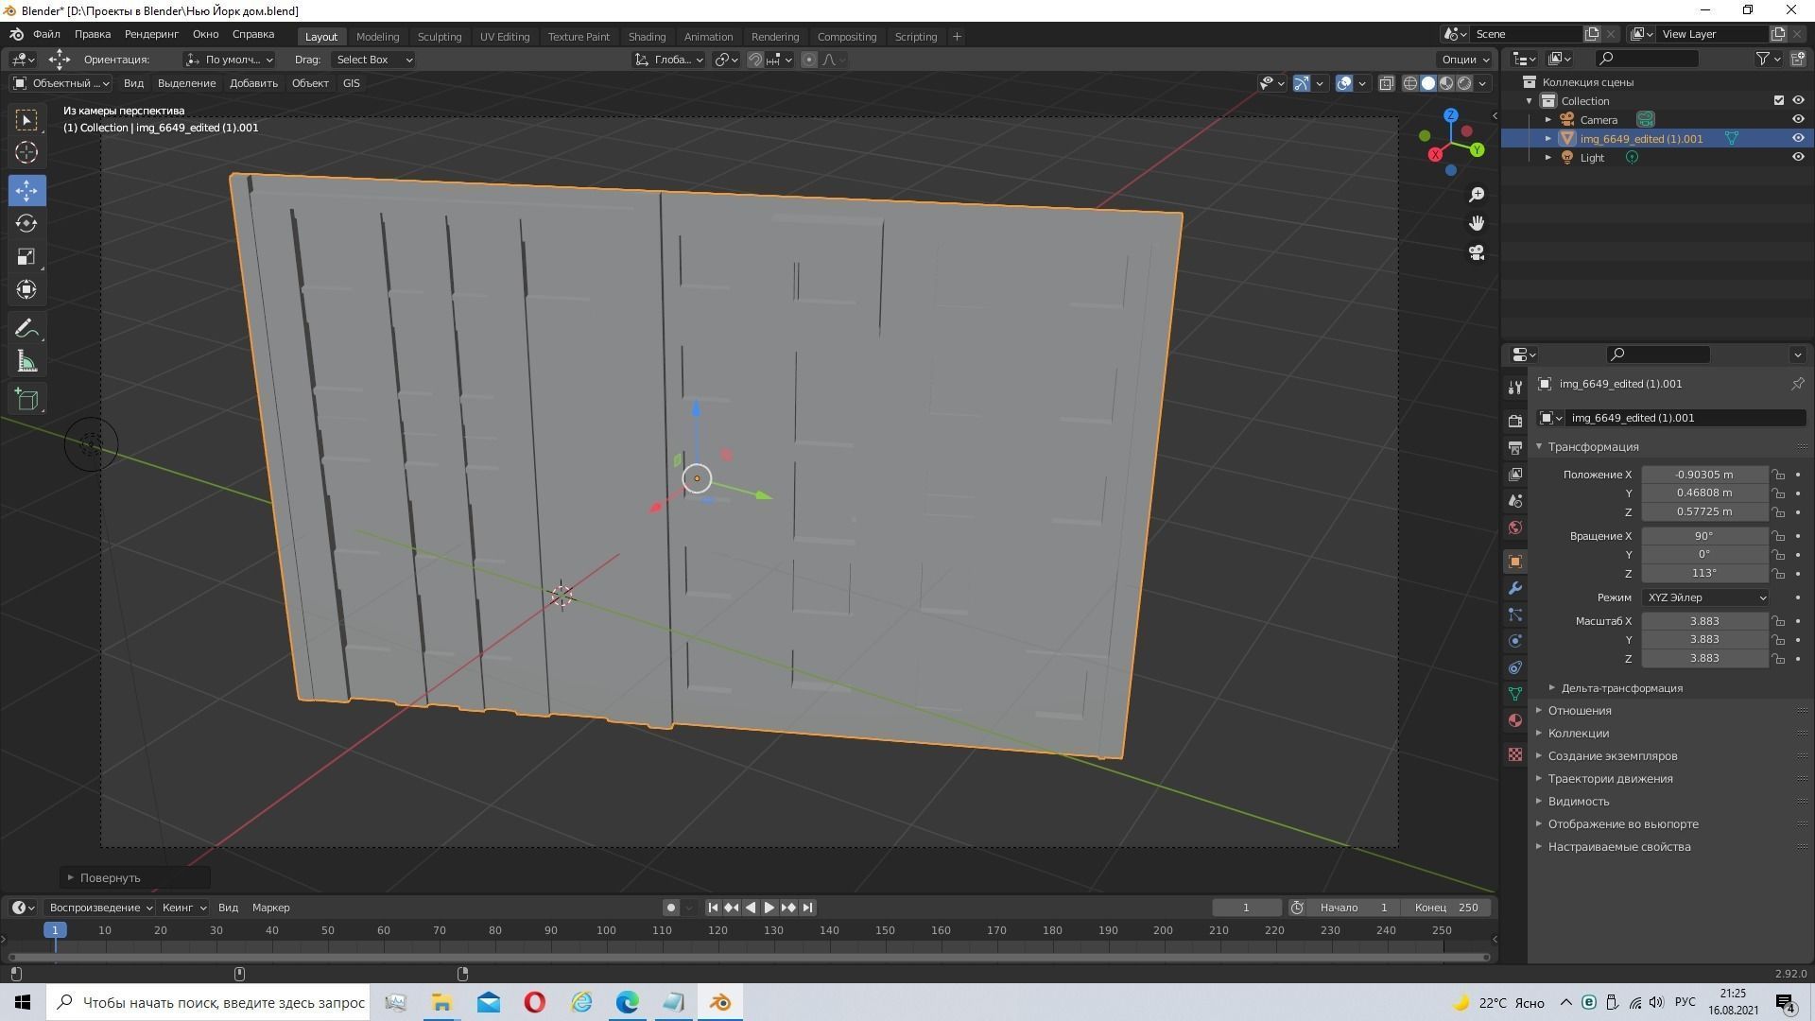
Task: Switch to the Shading workspace tab
Action: point(647,36)
